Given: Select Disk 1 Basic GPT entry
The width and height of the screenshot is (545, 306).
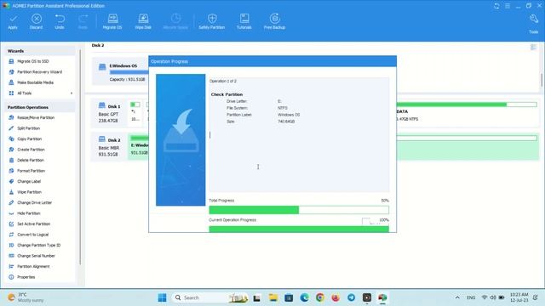Looking at the screenshot, I should pos(109,113).
